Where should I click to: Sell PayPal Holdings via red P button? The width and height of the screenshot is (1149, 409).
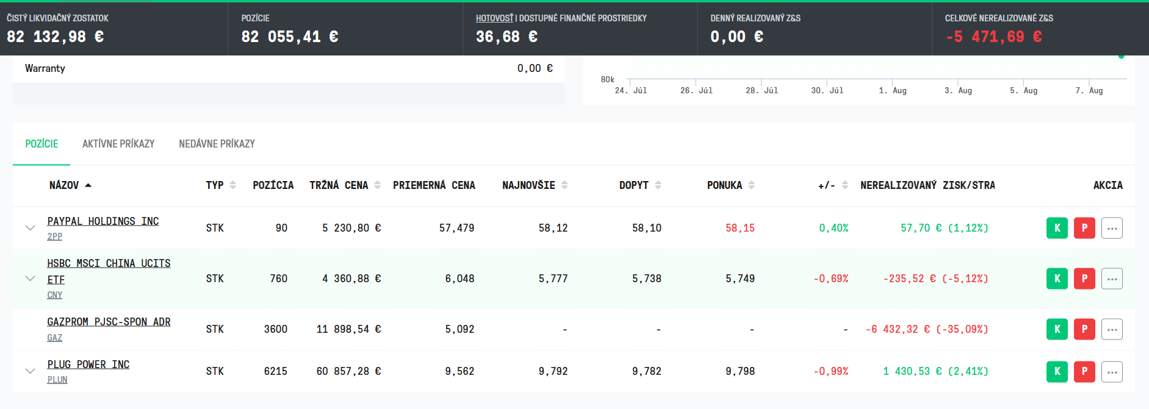1084,228
